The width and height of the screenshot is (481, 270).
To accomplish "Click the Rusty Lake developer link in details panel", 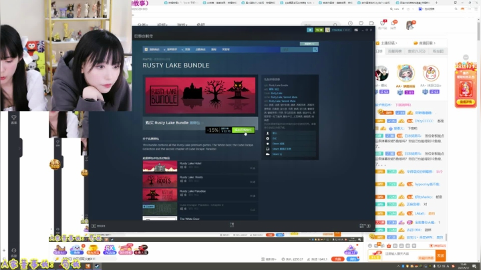I will [276, 94].
